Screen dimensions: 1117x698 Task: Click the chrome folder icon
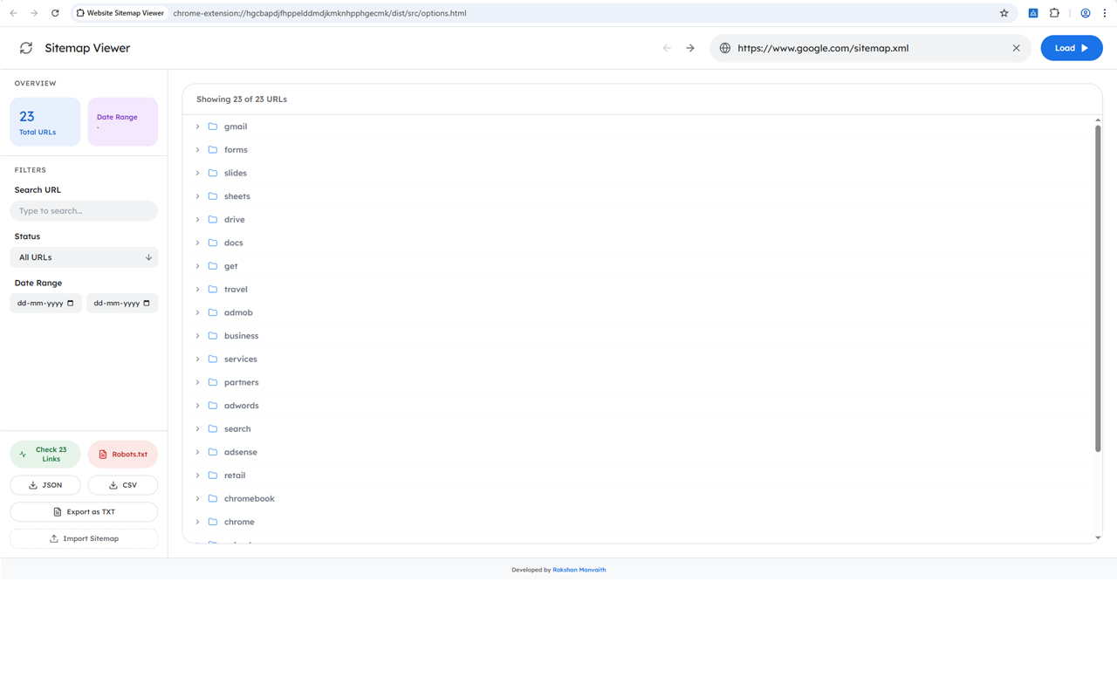click(213, 522)
